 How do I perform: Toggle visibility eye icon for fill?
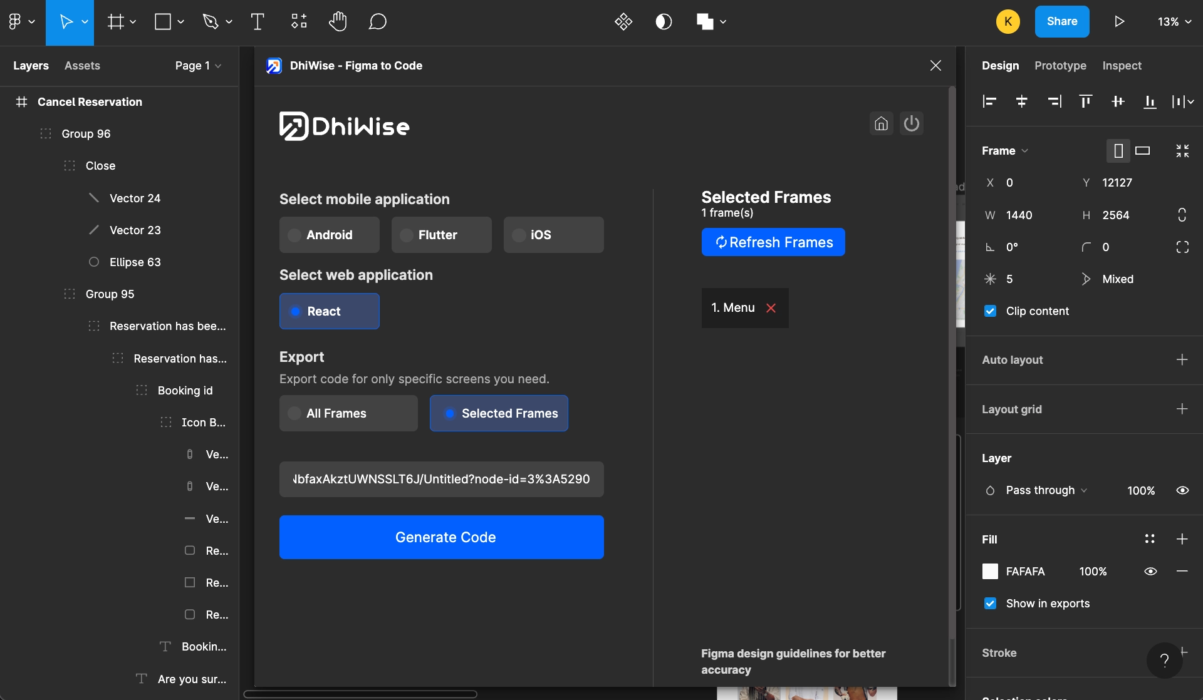pyautogui.click(x=1150, y=572)
